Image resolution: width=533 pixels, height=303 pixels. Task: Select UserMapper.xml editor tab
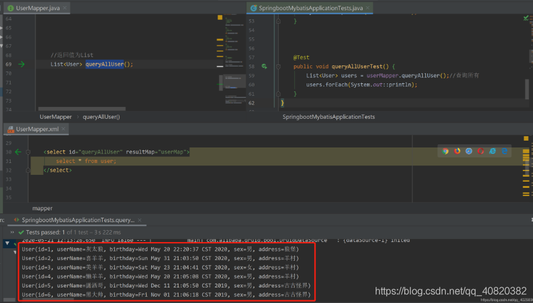36,129
